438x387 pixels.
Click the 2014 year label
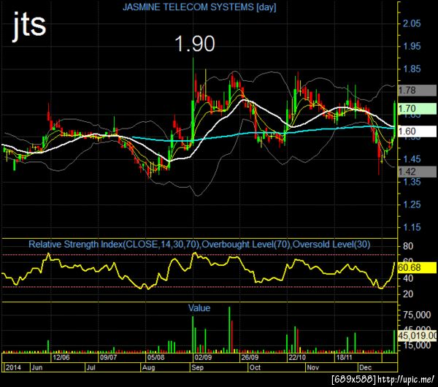click(x=13, y=367)
